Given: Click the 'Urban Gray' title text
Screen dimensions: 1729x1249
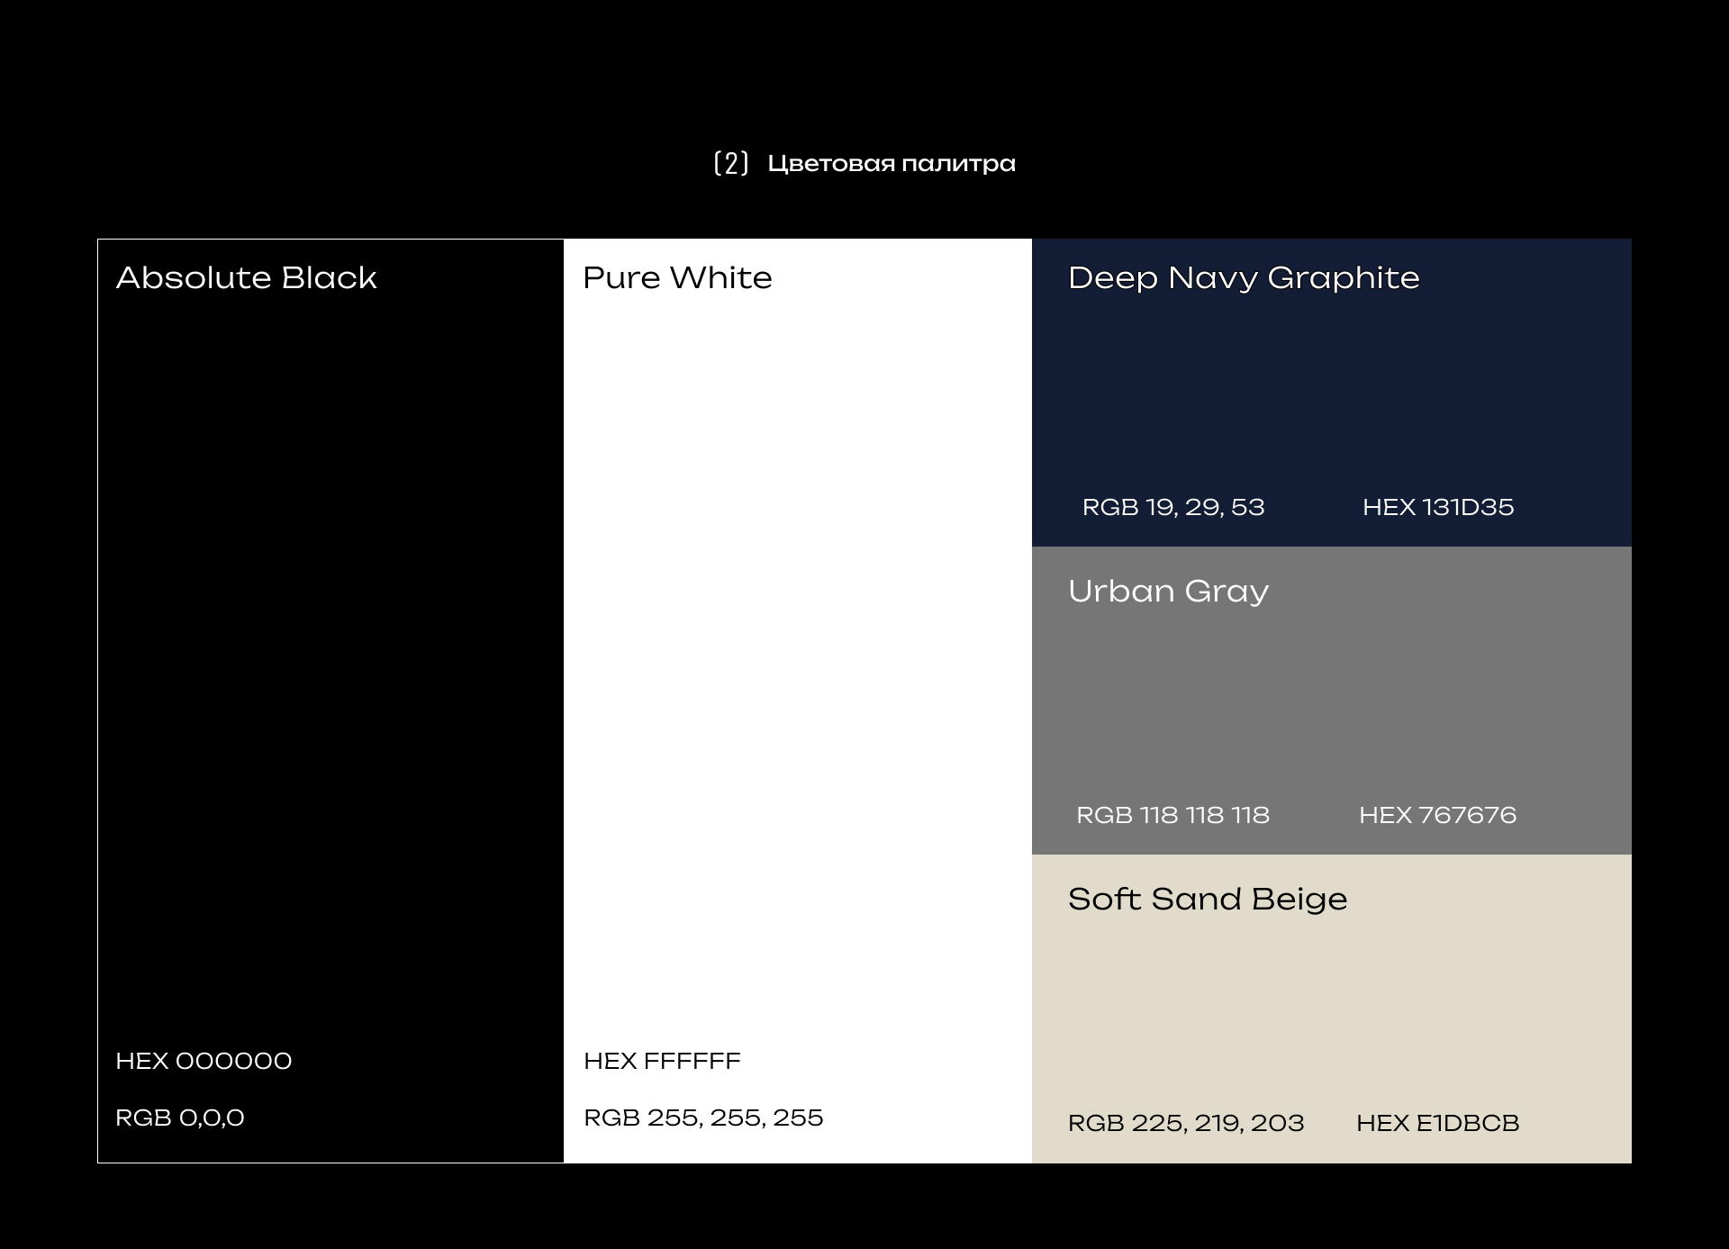Looking at the screenshot, I should pyautogui.click(x=1168, y=591).
